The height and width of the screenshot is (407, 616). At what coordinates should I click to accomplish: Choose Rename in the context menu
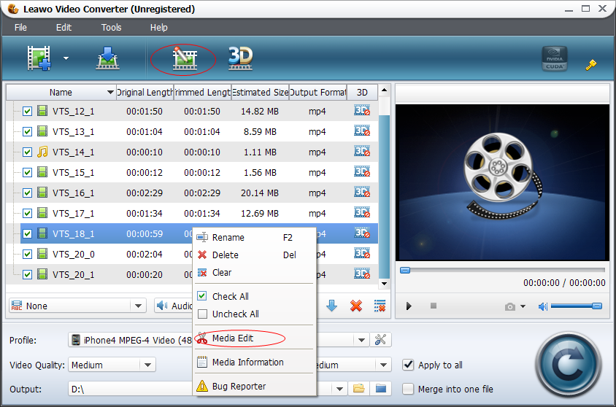tap(255, 238)
